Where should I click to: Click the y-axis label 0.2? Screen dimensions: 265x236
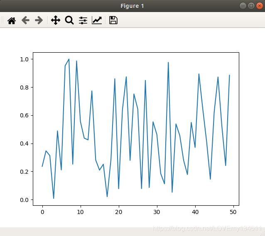tap(25, 172)
